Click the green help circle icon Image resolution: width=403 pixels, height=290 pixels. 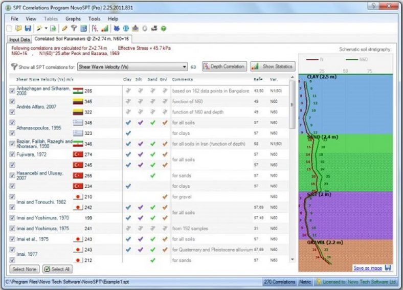164,29
